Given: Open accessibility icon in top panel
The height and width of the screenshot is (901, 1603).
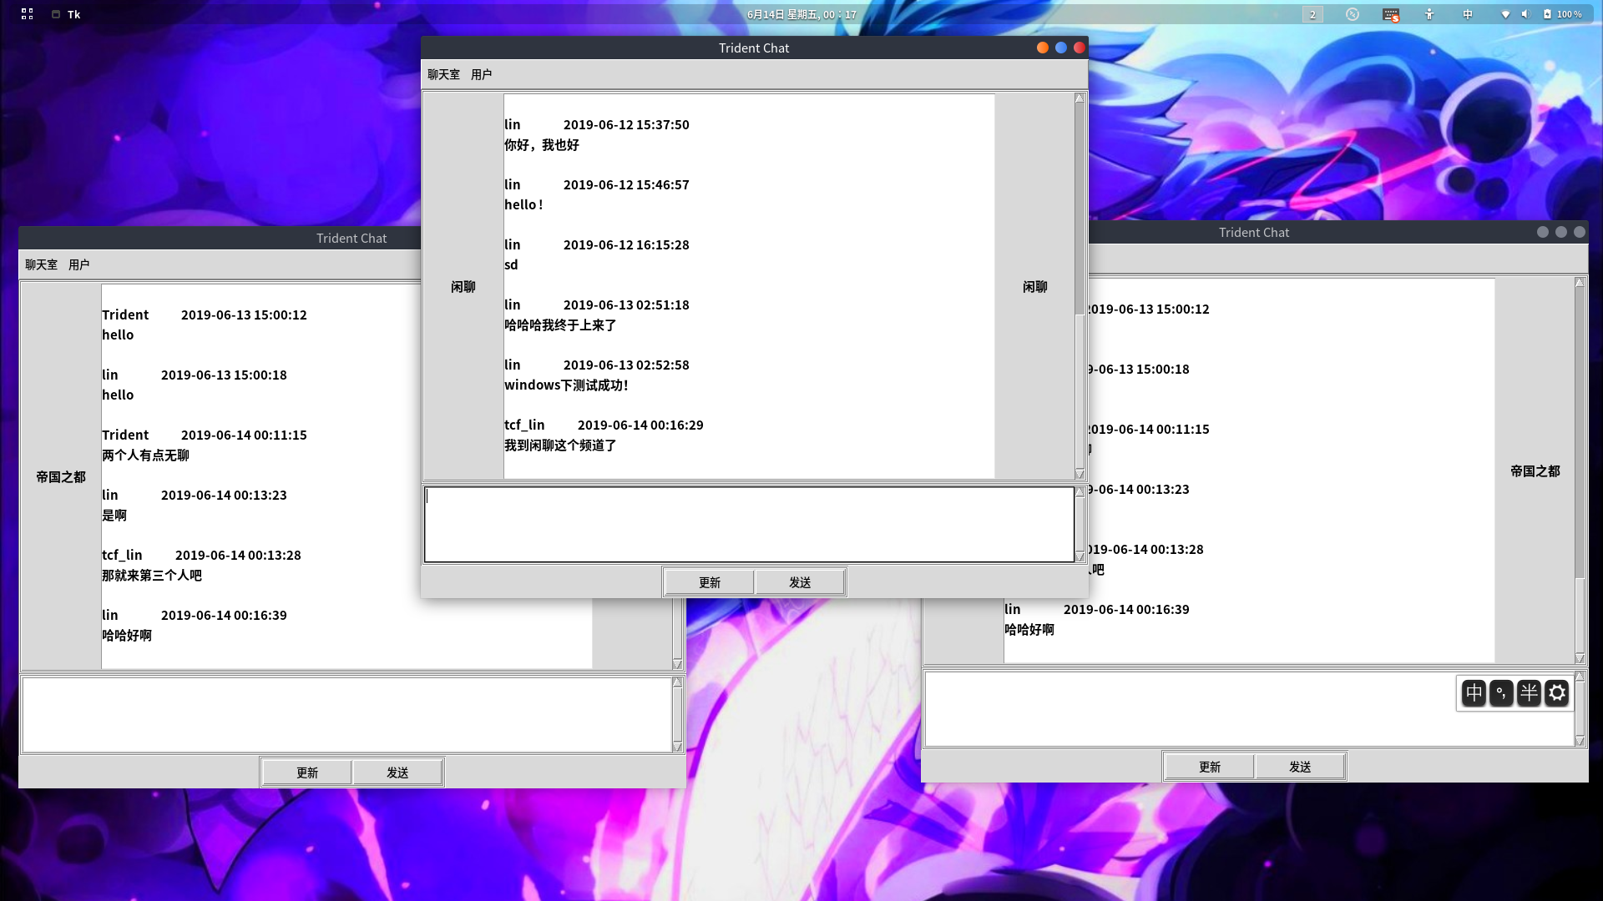Looking at the screenshot, I should tap(1429, 14).
